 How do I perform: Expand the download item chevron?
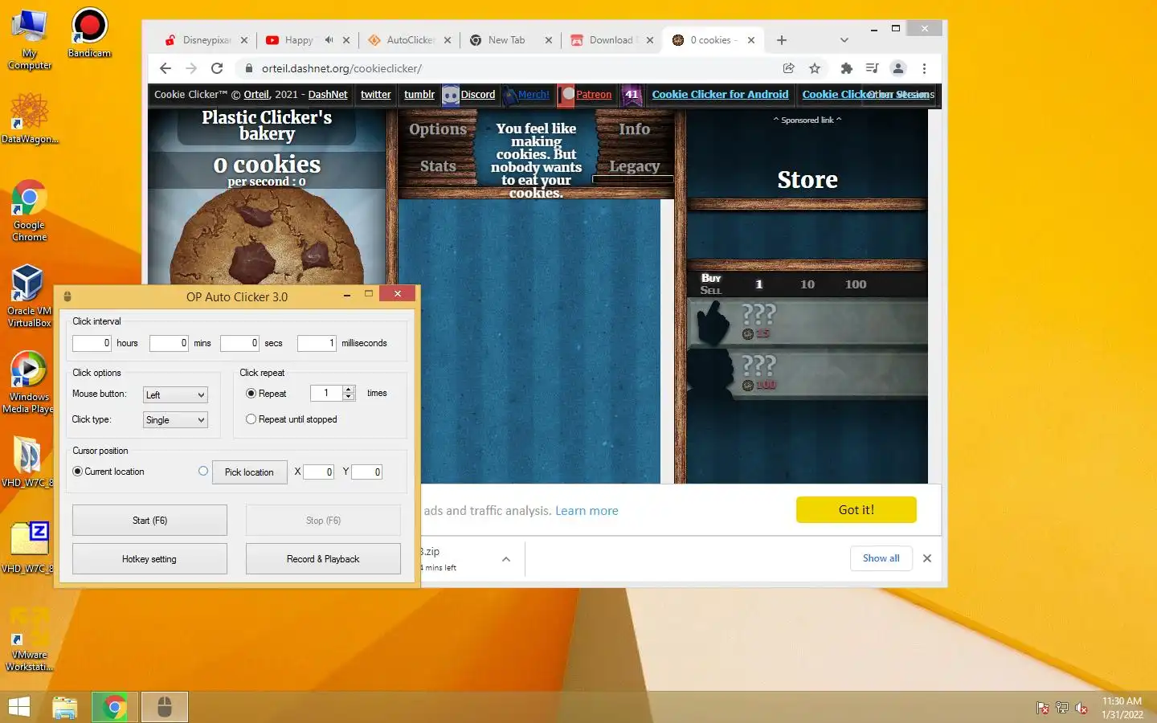[506, 559]
